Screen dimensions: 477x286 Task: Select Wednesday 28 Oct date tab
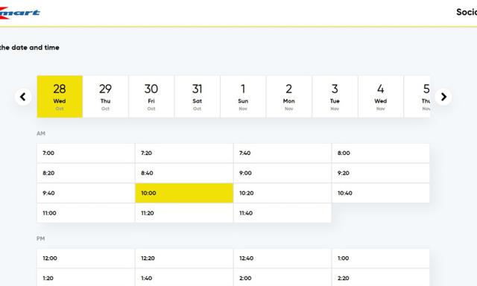60,97
